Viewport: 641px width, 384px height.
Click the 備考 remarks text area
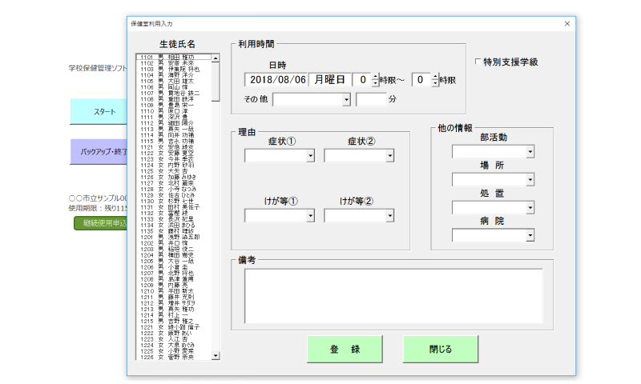(x=393, y=294)
